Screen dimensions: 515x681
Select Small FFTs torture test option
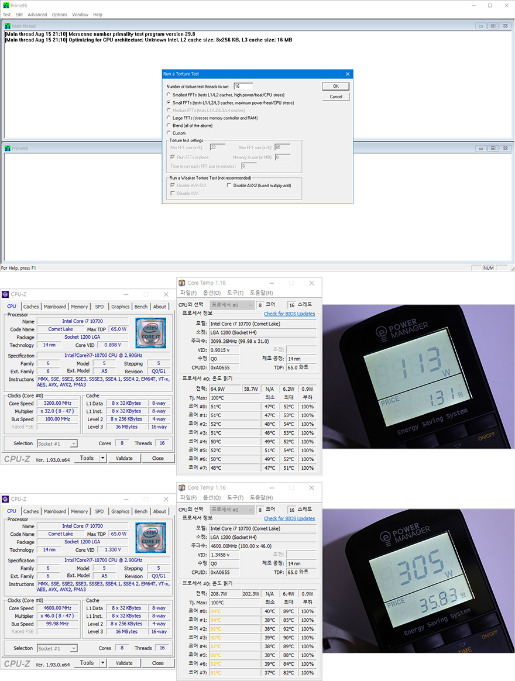[169, 102]
